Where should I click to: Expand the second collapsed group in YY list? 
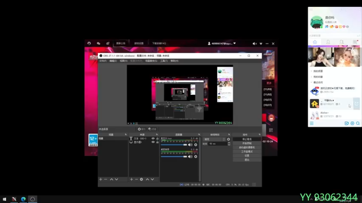point(311,77)
